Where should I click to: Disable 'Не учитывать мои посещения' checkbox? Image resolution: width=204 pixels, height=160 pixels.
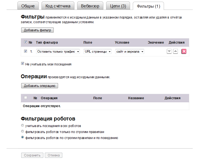[x=23, y=64]
